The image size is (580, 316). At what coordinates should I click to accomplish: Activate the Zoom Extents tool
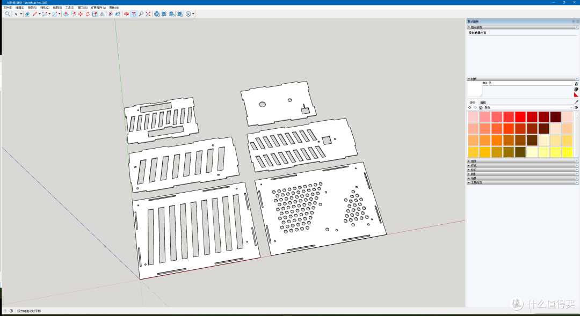pos(148,14)
